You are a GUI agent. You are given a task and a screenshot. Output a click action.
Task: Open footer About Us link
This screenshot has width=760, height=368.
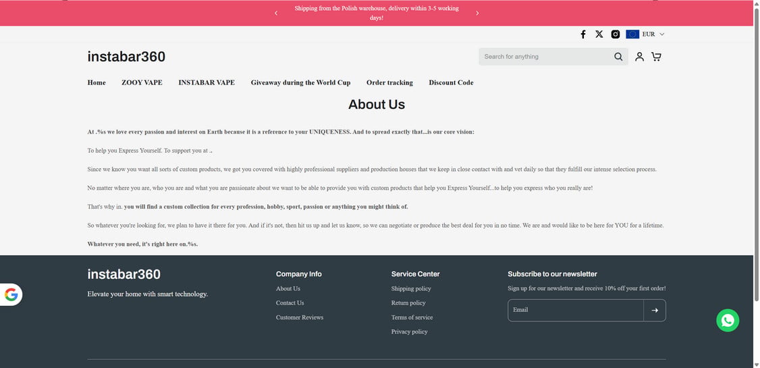pyautogui.click(x=288, y=288)
